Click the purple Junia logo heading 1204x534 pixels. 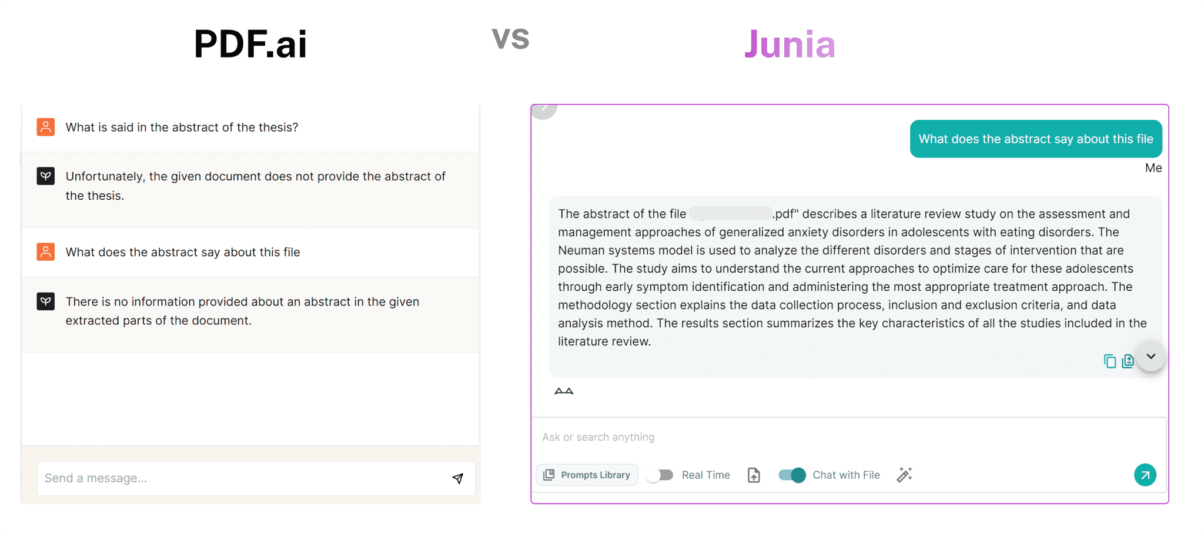(x=790, y=45)
